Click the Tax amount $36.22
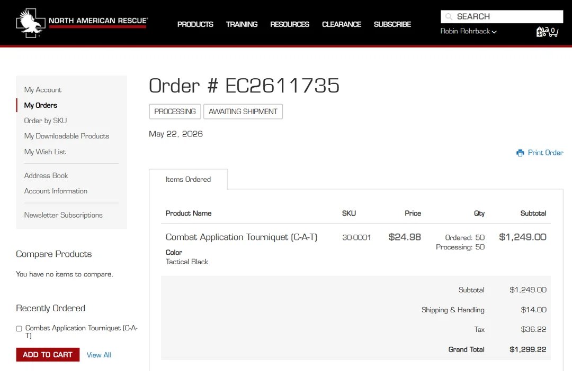This screenshot has height=371, width=572. [x=533, y=329]
